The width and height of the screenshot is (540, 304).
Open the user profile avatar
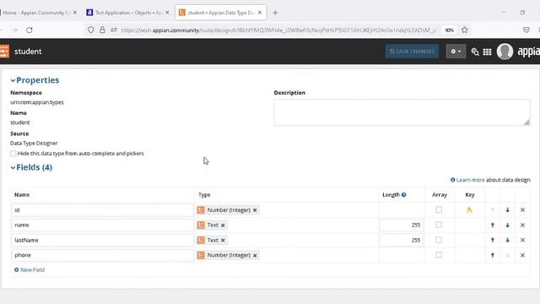click(x=505, y=52)
